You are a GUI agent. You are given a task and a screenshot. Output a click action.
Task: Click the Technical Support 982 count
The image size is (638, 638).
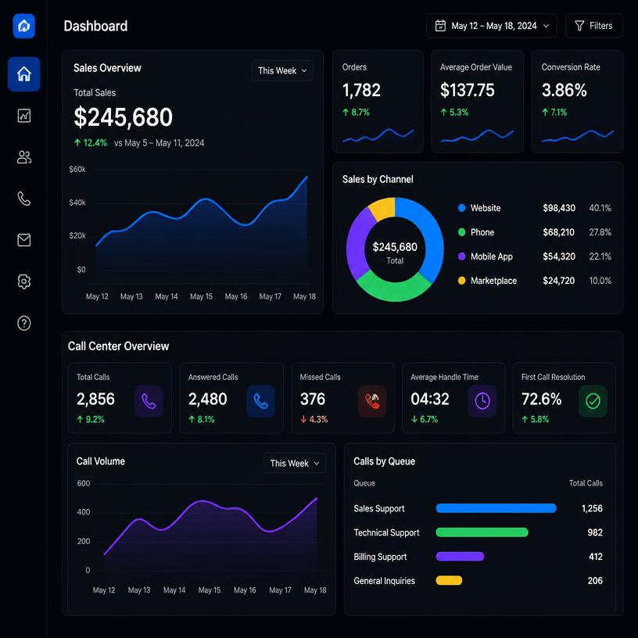click(595, 532)
